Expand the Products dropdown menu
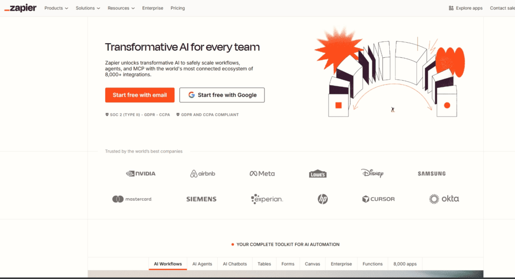This screenshot has width=515, height=279. point(56,8)
